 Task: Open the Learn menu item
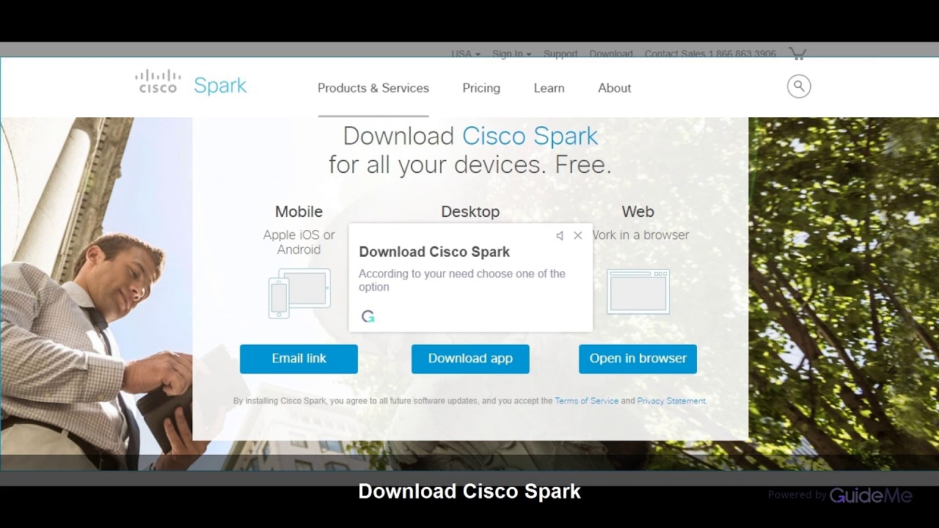click(x=549, y=88)
